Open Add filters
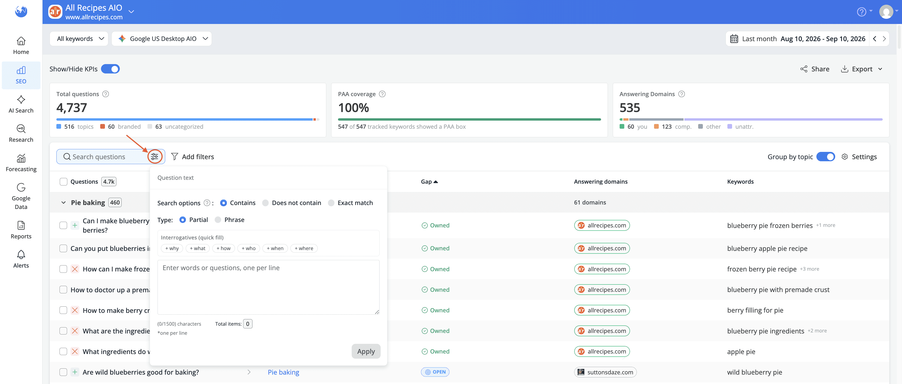 pyautogui.click(x=193, y=157)
